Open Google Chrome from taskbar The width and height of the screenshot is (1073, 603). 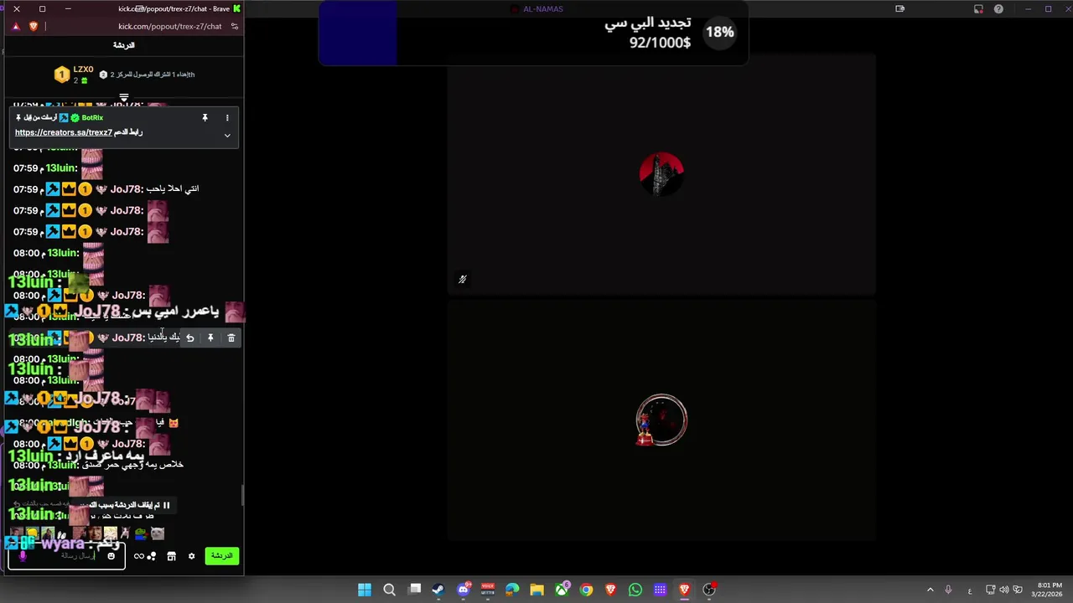point(586,590)
